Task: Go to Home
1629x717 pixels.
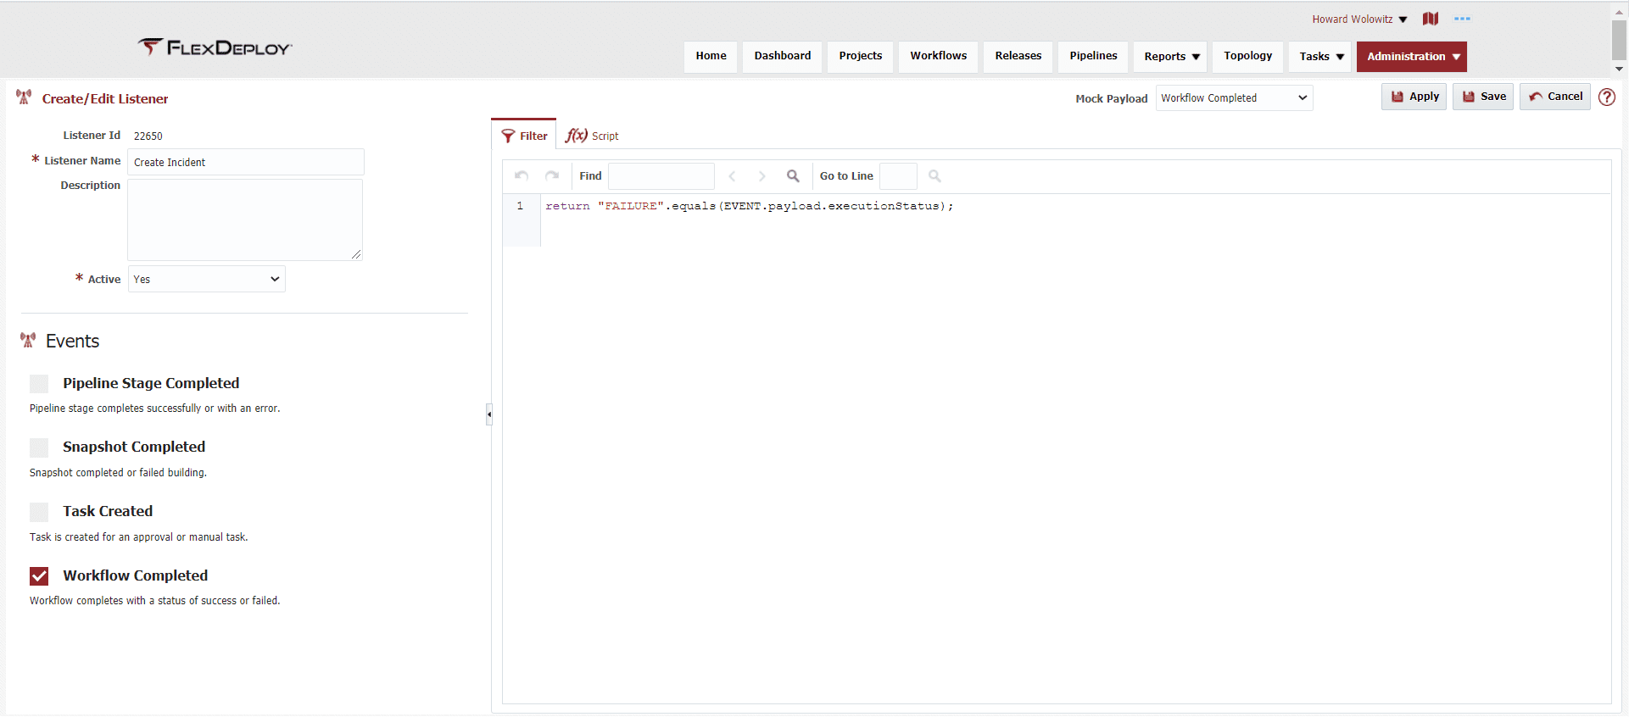Action: pos(711,56)
